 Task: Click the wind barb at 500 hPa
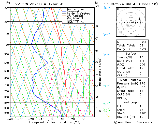pos(106,55)
